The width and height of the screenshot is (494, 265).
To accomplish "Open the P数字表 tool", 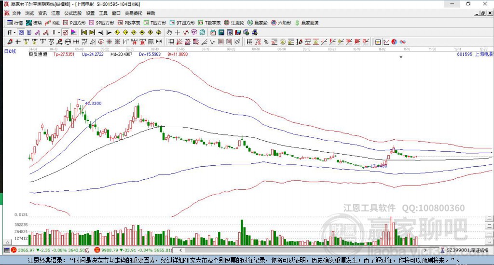I will [x=129, y=23].
